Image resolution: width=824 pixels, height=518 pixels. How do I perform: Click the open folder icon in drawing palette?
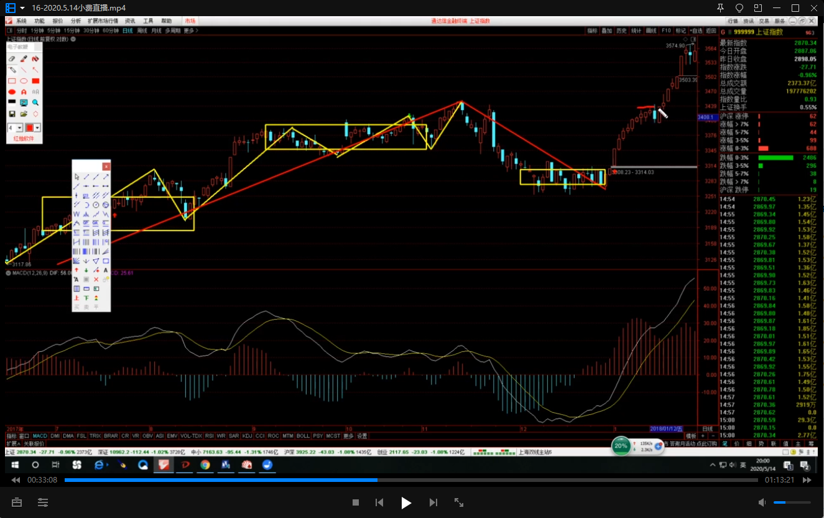(x=24, y=114)
